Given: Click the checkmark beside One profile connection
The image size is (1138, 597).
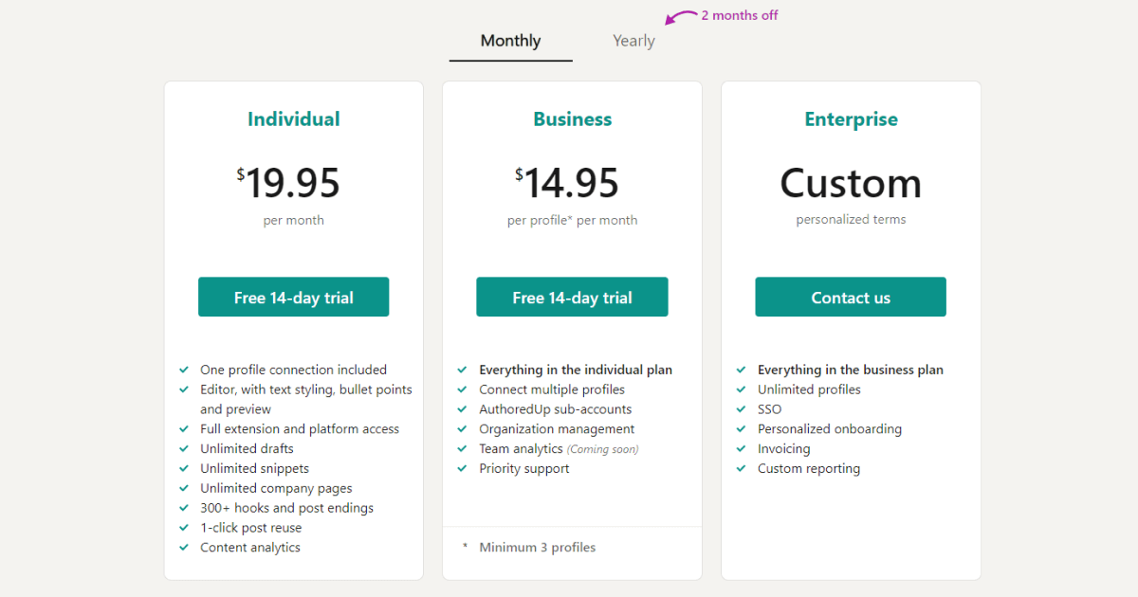Looking at the screenshot, I should [x=183, y=370].
